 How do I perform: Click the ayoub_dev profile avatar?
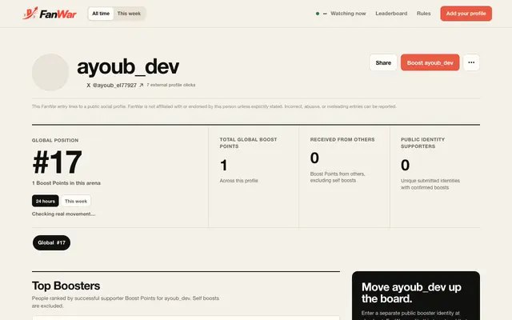pos(50,72)
